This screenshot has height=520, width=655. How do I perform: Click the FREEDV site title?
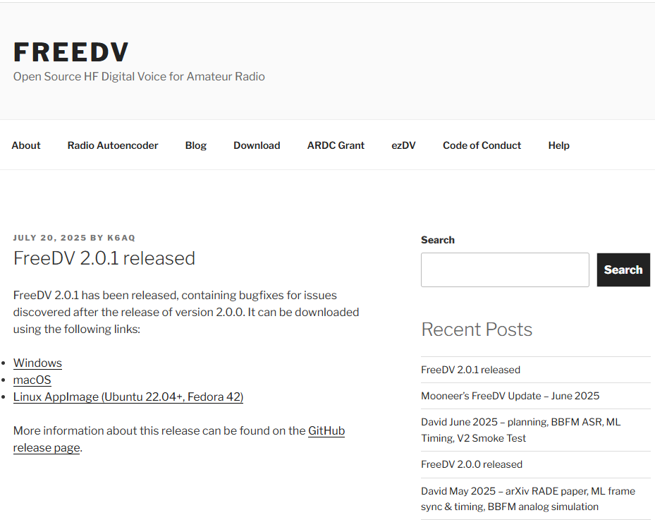[x=71, y=52]
